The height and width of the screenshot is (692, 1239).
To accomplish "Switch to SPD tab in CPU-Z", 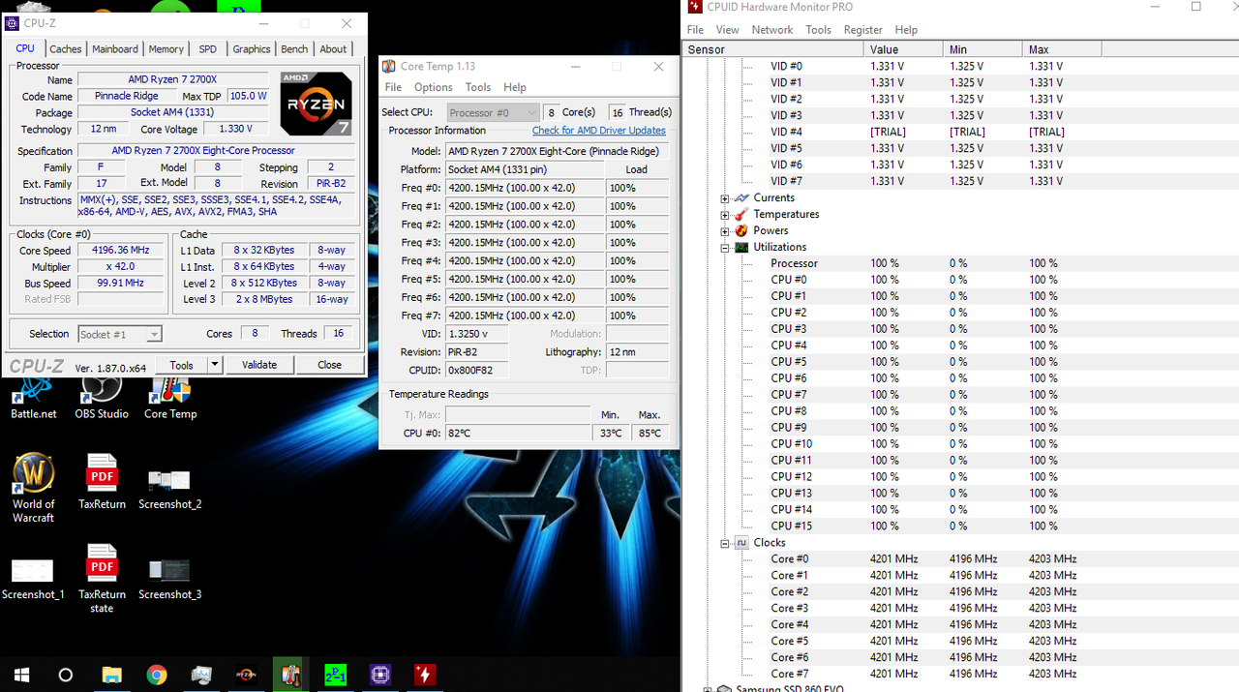I will click(208, 48).
